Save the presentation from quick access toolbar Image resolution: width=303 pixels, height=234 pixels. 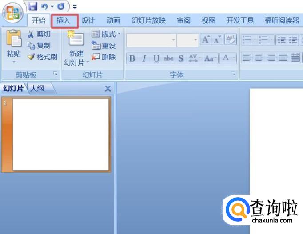pos(33,6)
